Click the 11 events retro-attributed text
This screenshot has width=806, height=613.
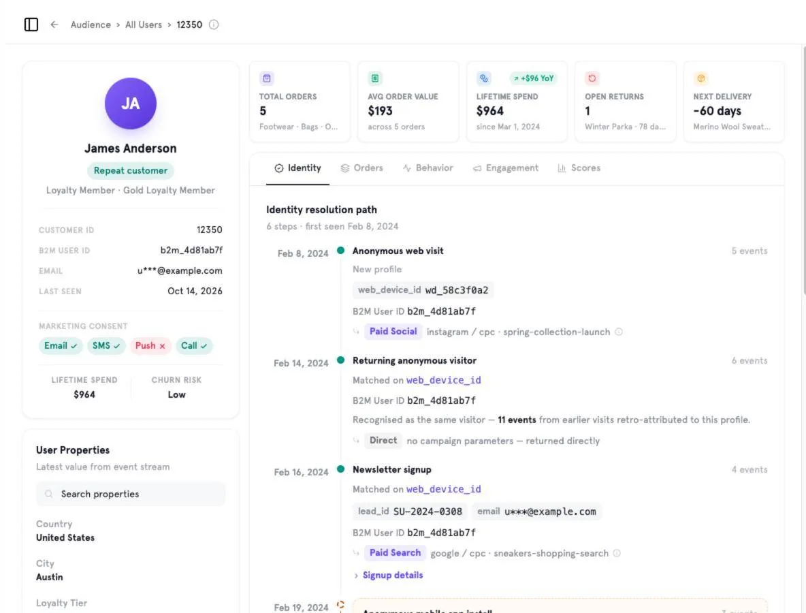(517, 420)
